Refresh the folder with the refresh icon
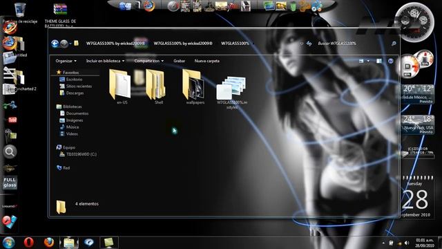Image resolution: width=442 pixels, height=249 pixels. point(309,44)
